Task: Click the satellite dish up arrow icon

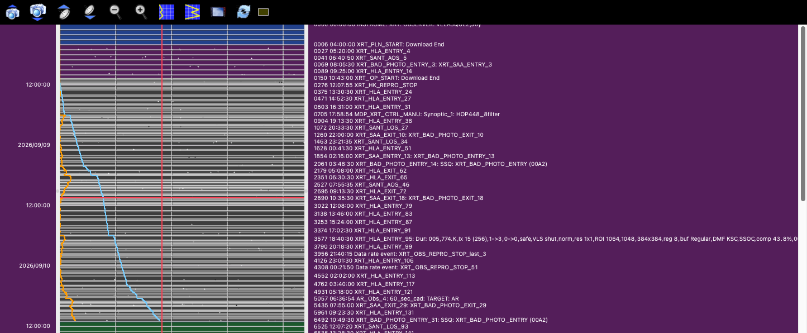Action: (x=64, y=12)
